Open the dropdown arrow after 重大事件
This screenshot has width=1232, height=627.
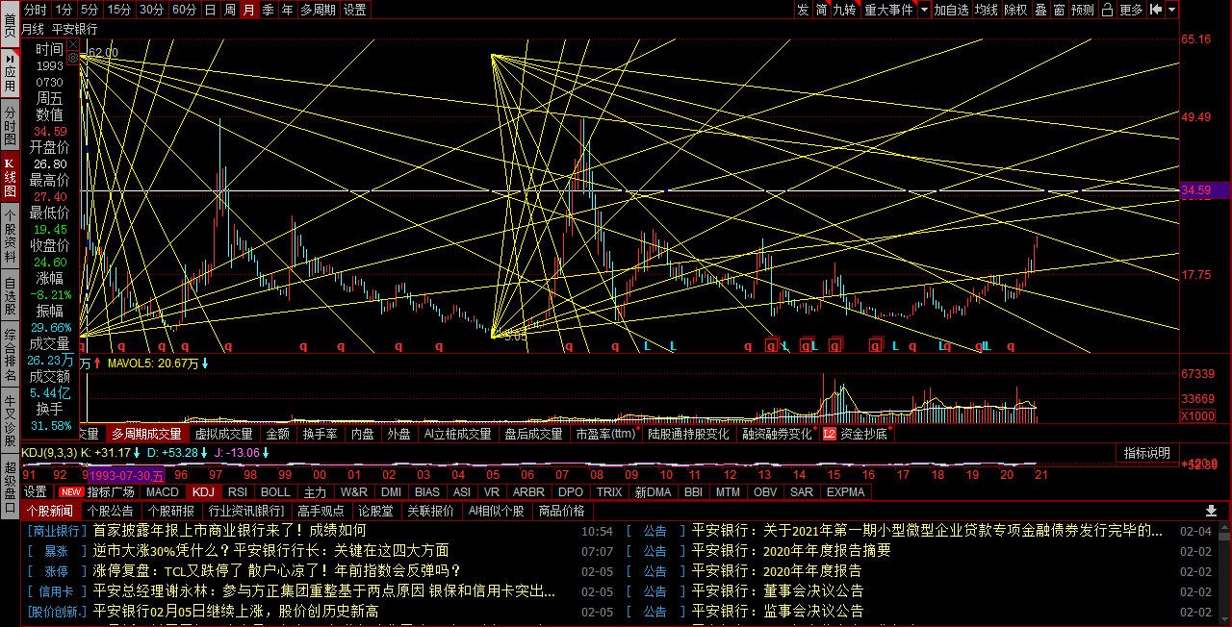pos(924,10)
